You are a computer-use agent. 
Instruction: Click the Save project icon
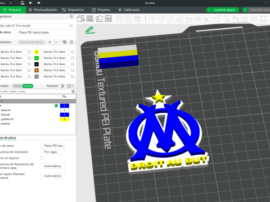22,3
